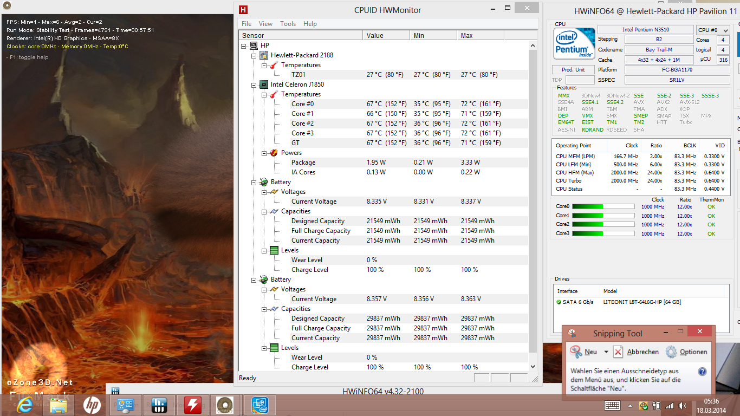Show hidden icons in the system tray
Screen dimensions: 740x416
coord(630,406)
